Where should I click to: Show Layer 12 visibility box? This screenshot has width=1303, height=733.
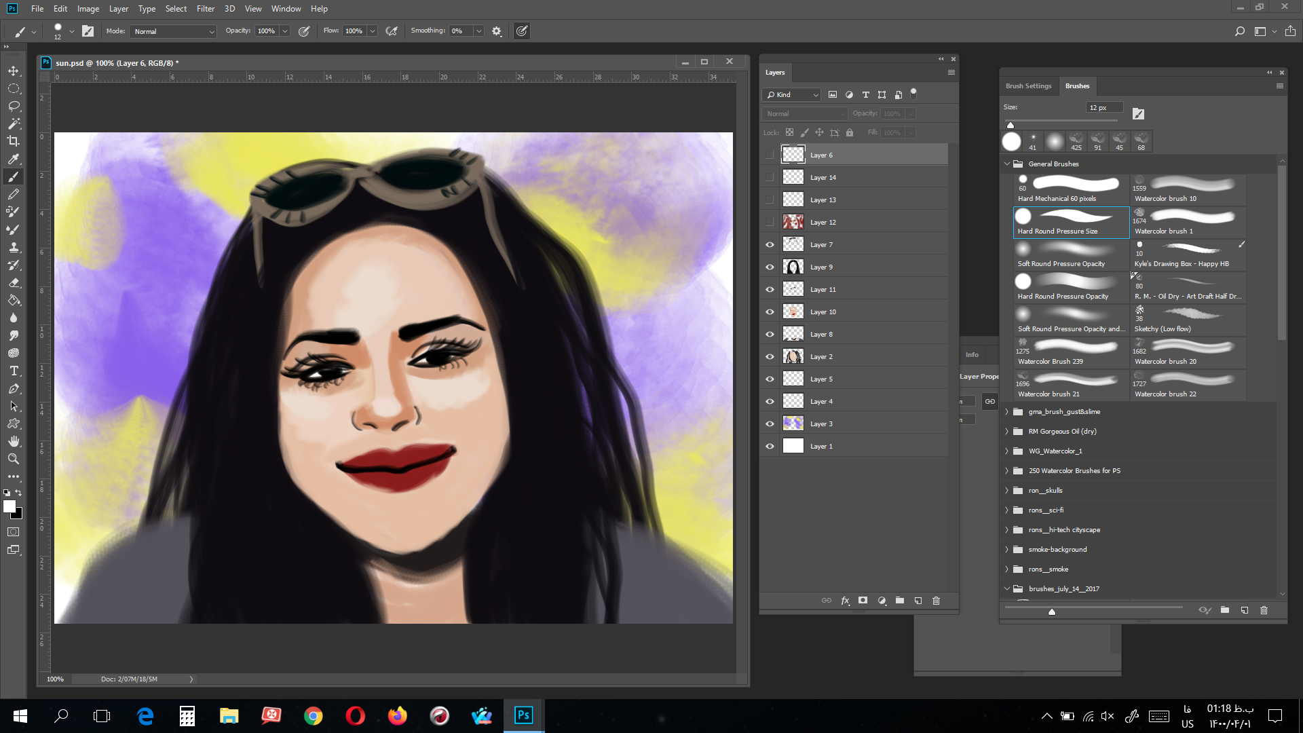click(770, 222)
